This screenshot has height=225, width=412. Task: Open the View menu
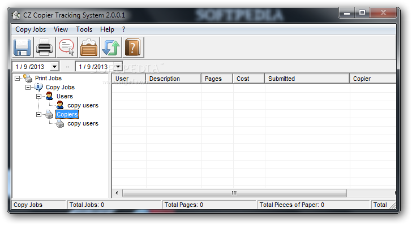point(61,29)
